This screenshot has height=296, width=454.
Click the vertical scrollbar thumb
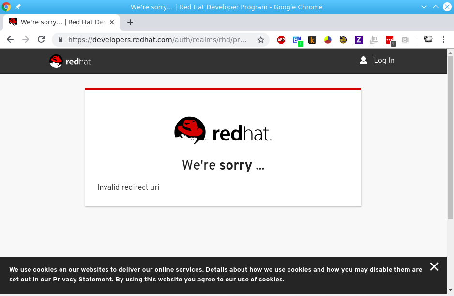(450, 138)
